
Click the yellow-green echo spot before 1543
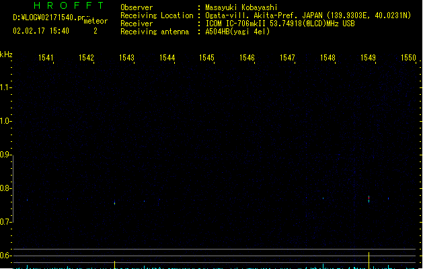pyautogui.click(x=114, y=203)
